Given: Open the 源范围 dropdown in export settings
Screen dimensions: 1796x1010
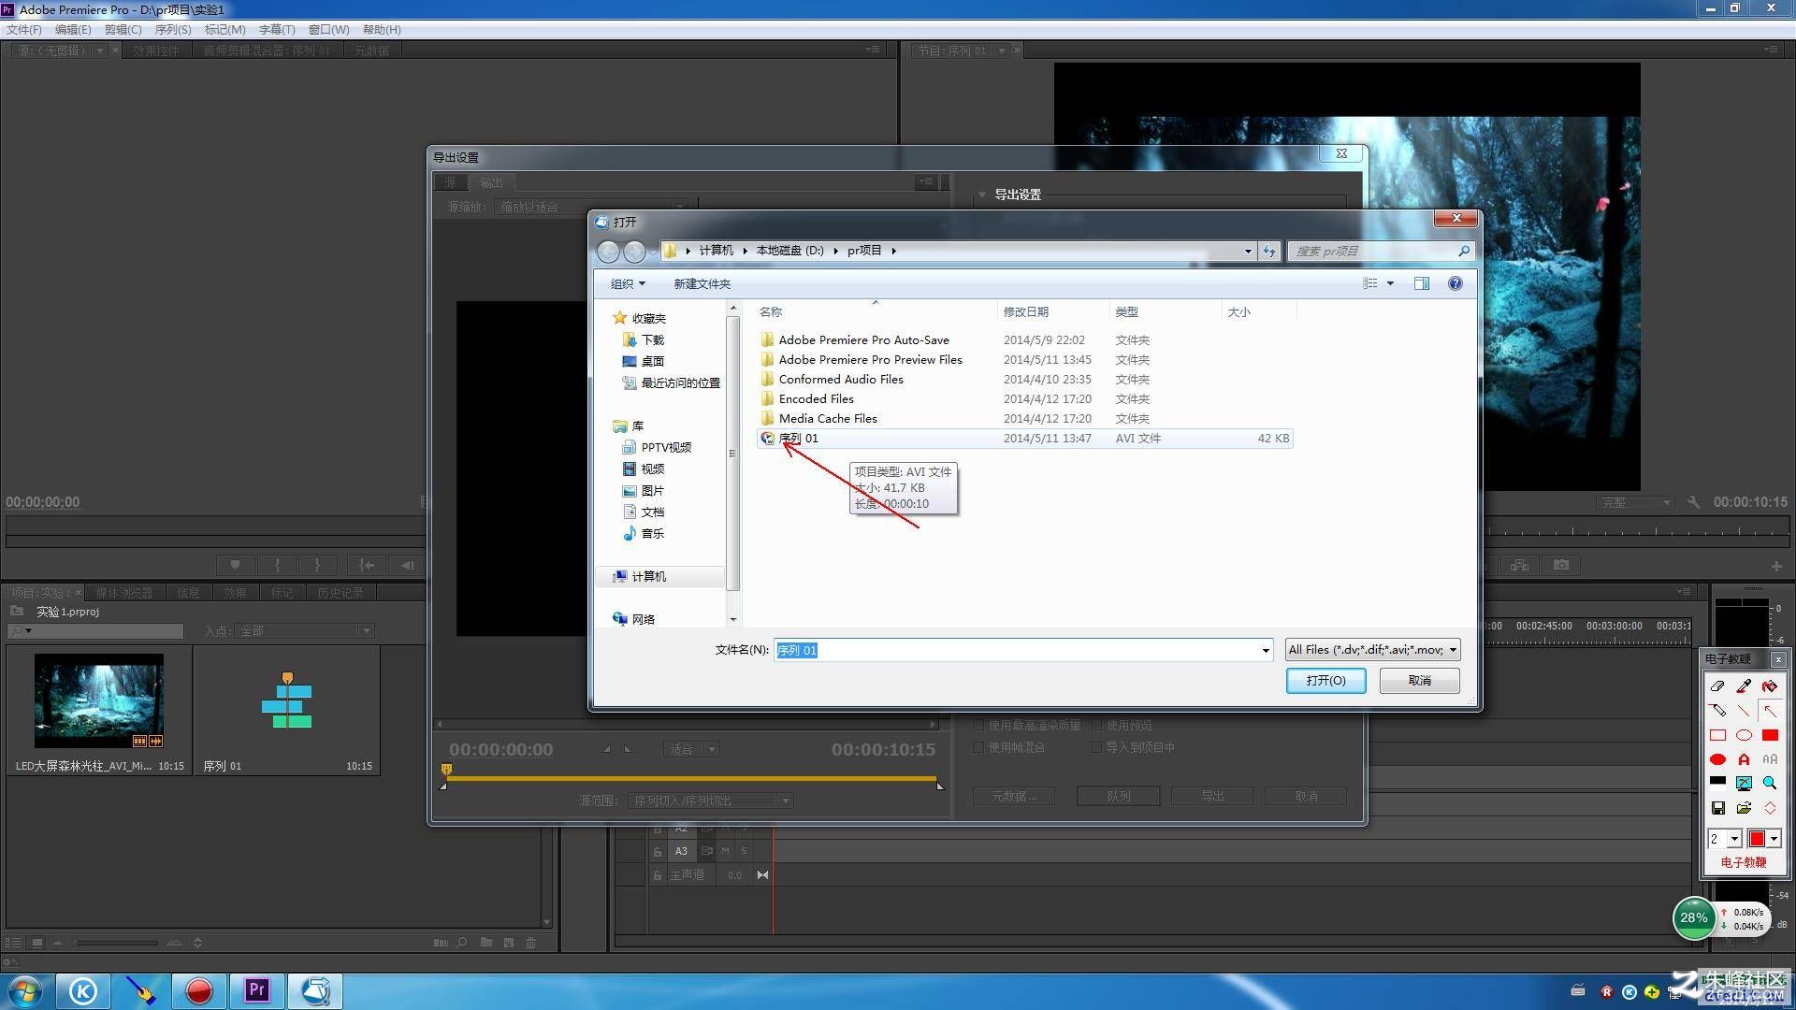Looking at the screenshot, I should tap(711, 801).
